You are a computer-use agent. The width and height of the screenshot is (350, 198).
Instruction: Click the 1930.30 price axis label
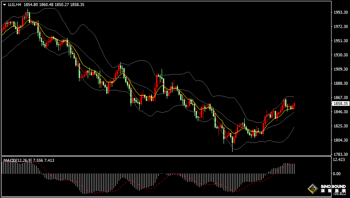click(x=340, y=55)
